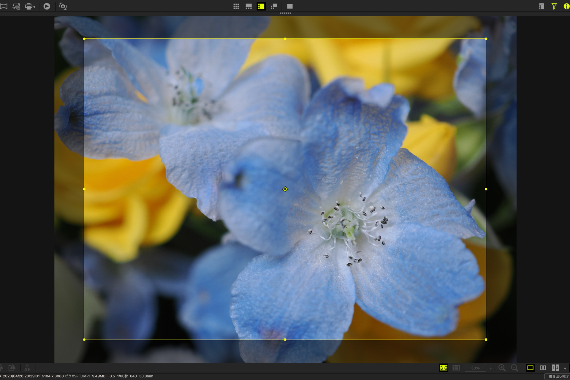Select full single image view
Image resolution: width=570 pixels, height=380 pixels.
point(290,6)
